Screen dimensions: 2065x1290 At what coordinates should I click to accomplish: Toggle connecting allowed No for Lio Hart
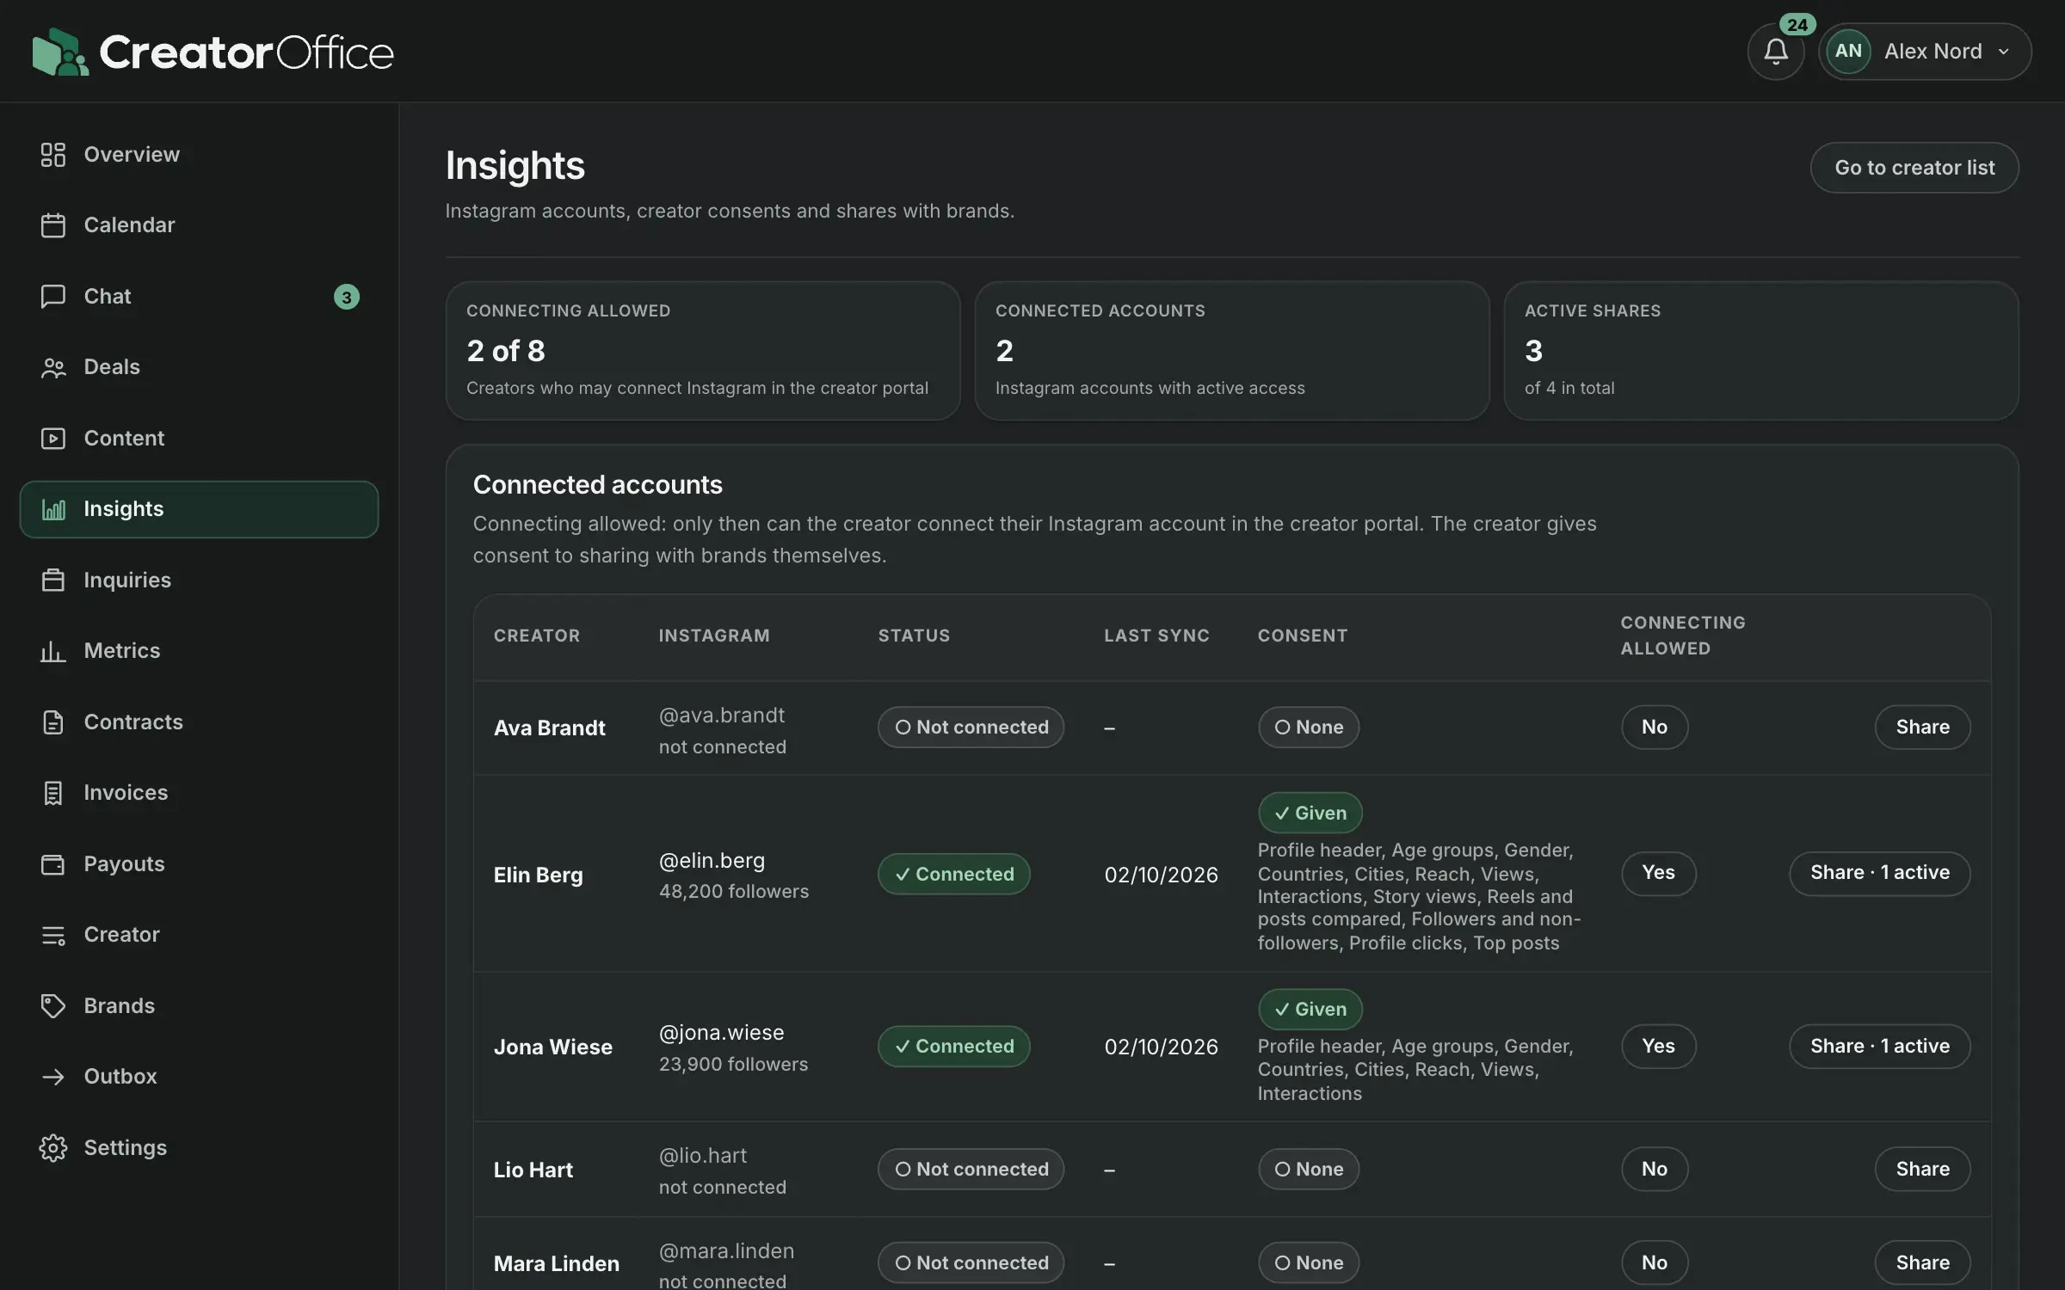(x=1655, y=1170)
